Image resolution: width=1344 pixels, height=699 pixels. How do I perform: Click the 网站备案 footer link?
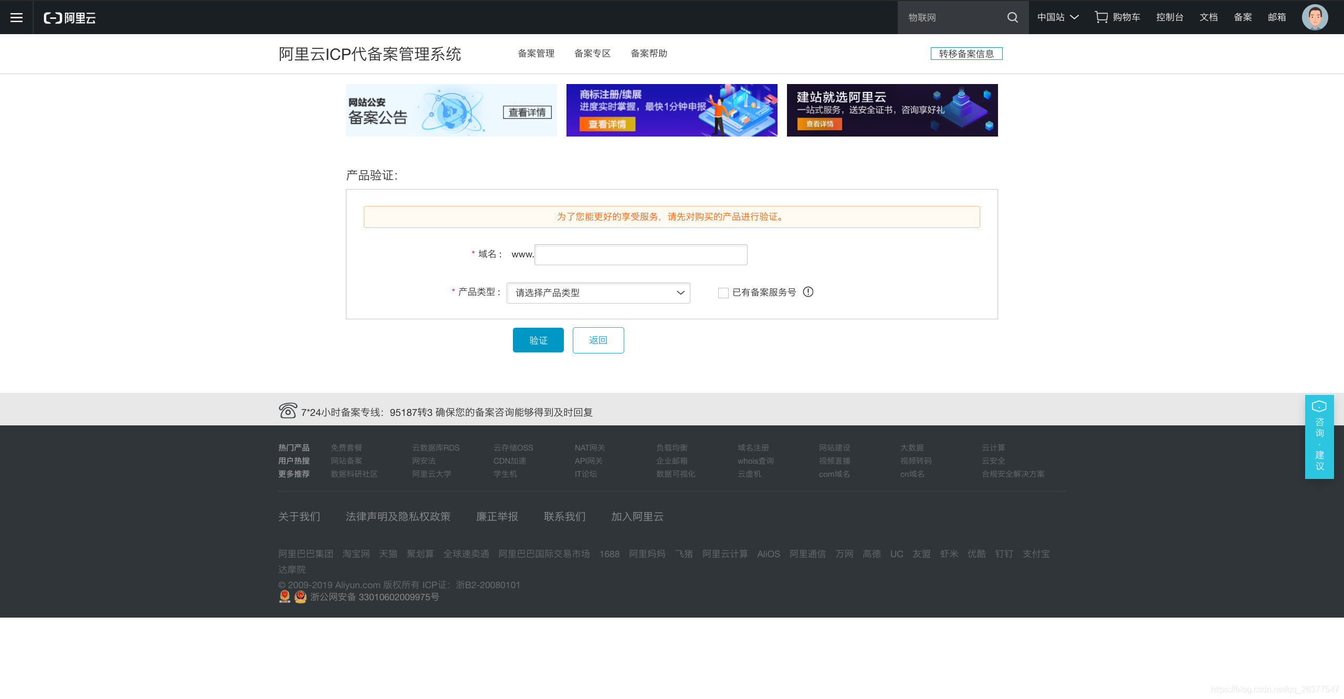(346, 461)
